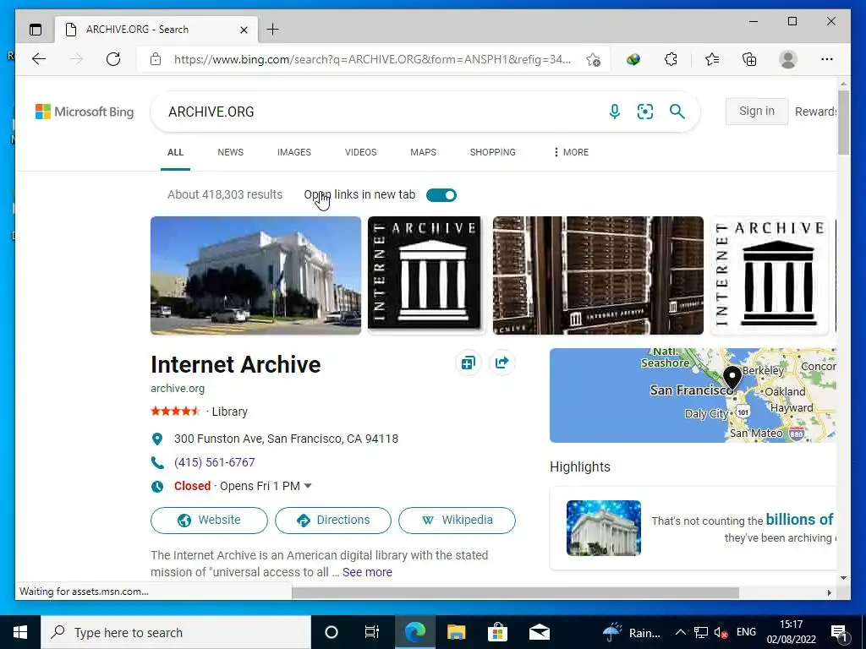Show hidden system tray icons
This screenshot has width=866, height=649.
click(681, 632)
